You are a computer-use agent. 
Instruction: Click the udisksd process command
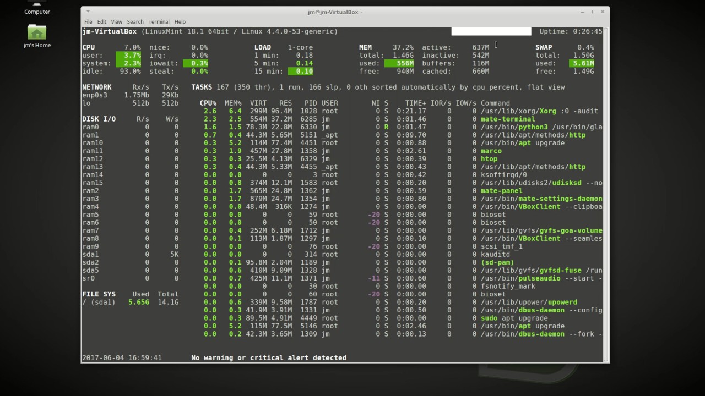pyautogui.click(x=541, y=183)
